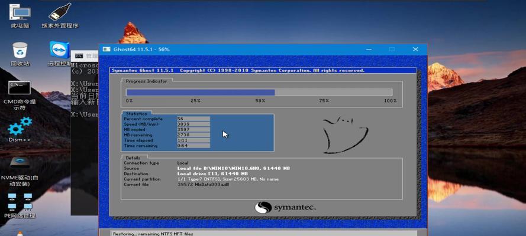Click the Source file path D:\WIN10\WIN10.GHO

click(x=234, y=169)
